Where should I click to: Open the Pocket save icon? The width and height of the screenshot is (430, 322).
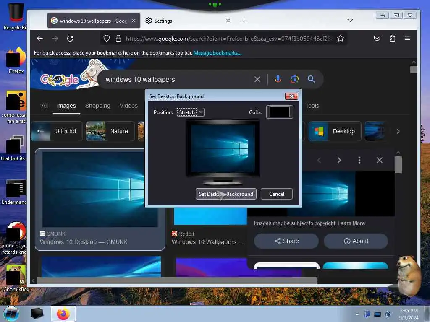click(x=377, y=38)
